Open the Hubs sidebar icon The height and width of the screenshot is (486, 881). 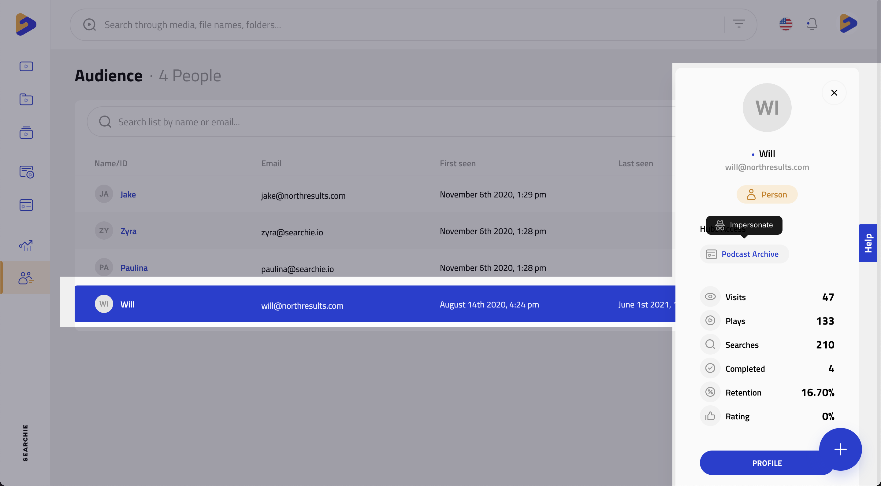(26, 205)
